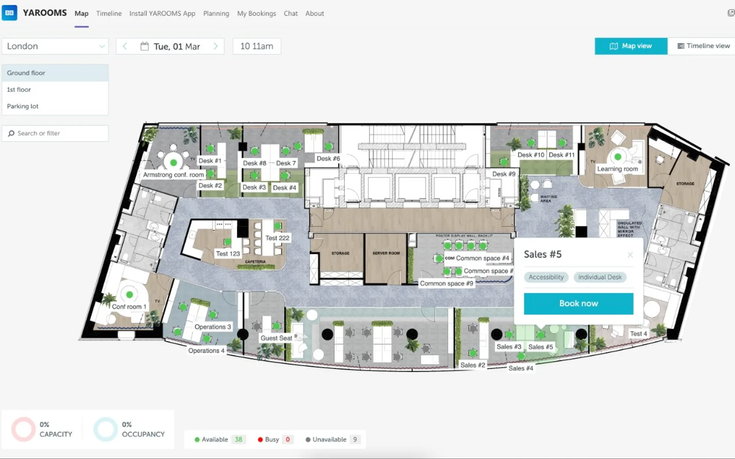This screenshot has height=459, width=735.
Task: Close the Sales #5 popup
Action: pyautogui.click(x=630, y=255)
